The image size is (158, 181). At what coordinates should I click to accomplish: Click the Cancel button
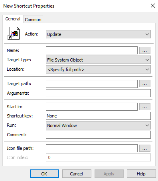77,174
